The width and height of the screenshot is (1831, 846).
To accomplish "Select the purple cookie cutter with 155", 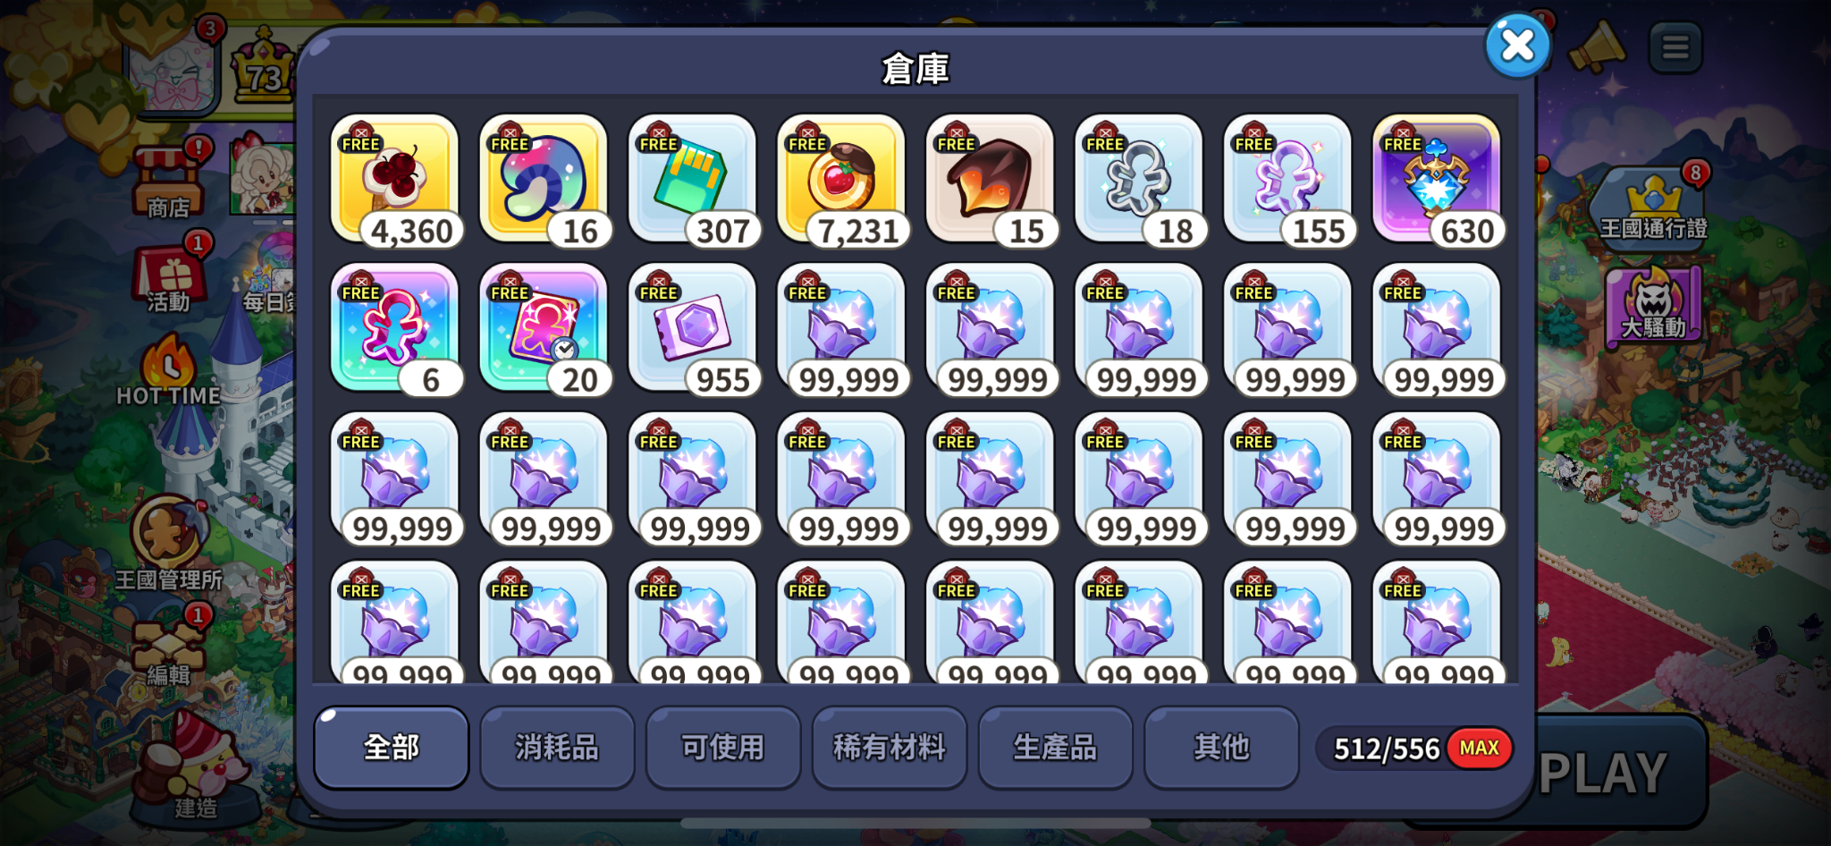I will coord(1287,180).
